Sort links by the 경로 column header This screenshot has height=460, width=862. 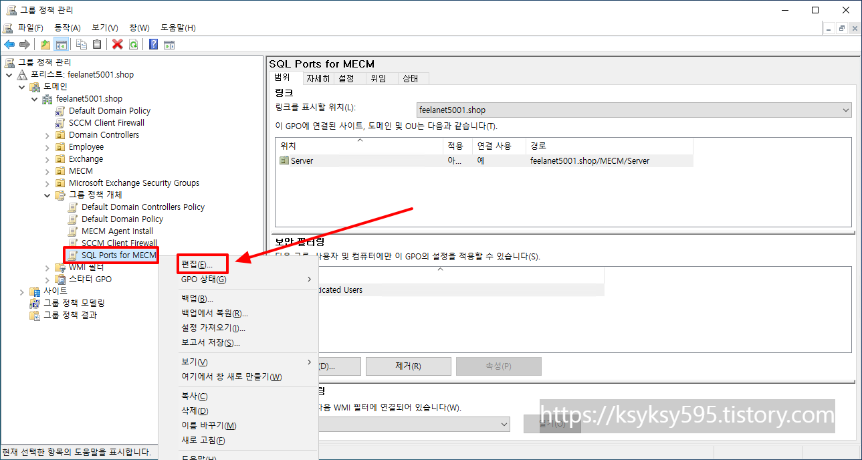(609, 146)
